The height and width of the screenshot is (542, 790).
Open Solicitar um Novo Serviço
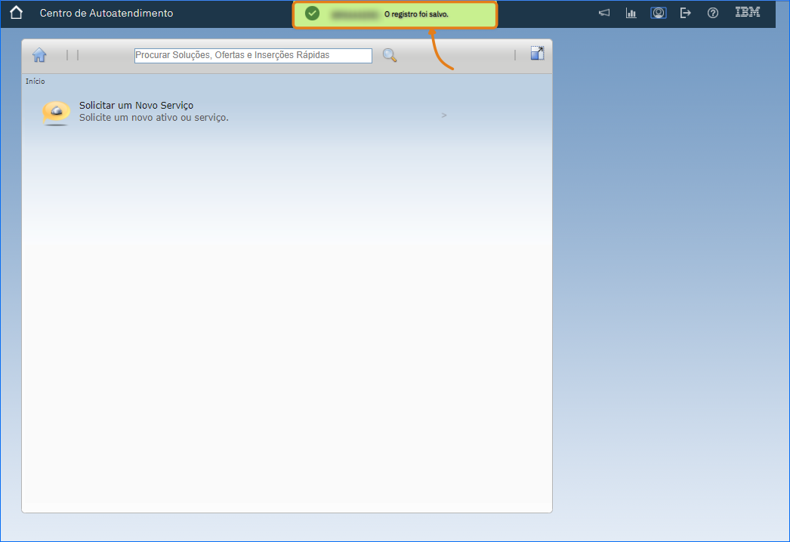pos(136,106)
